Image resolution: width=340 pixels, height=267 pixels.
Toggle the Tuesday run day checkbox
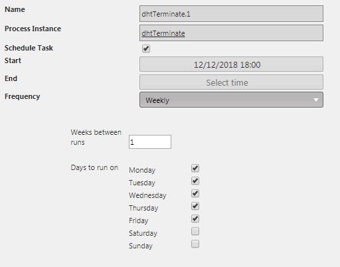point(195,181)
